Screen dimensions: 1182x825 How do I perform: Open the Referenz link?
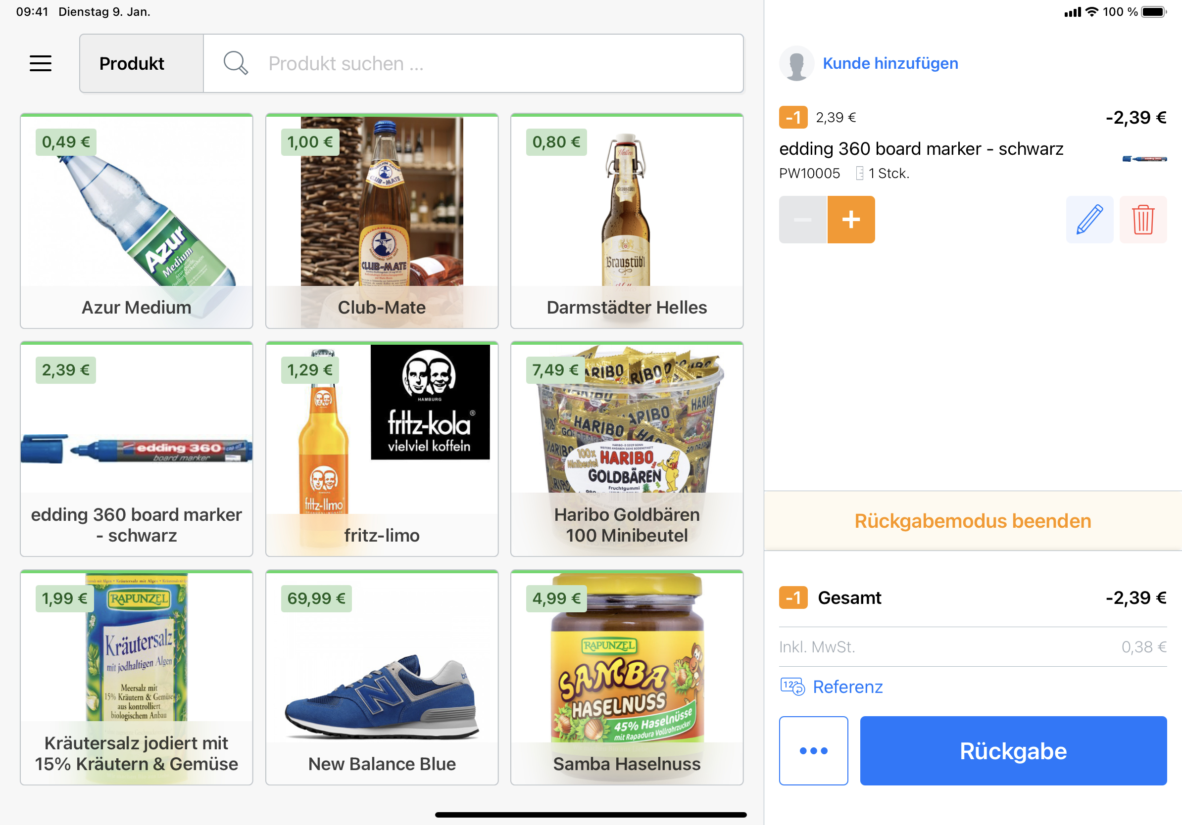pos(847,687)
